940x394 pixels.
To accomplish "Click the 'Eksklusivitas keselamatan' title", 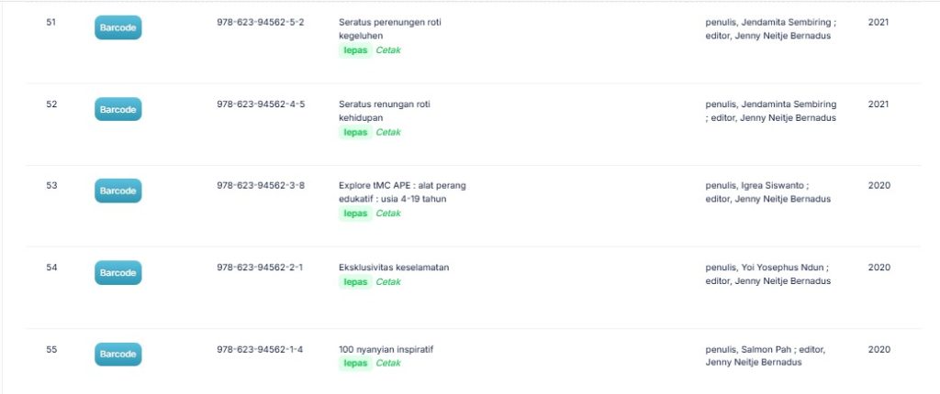I will click(x=394, y=268).
